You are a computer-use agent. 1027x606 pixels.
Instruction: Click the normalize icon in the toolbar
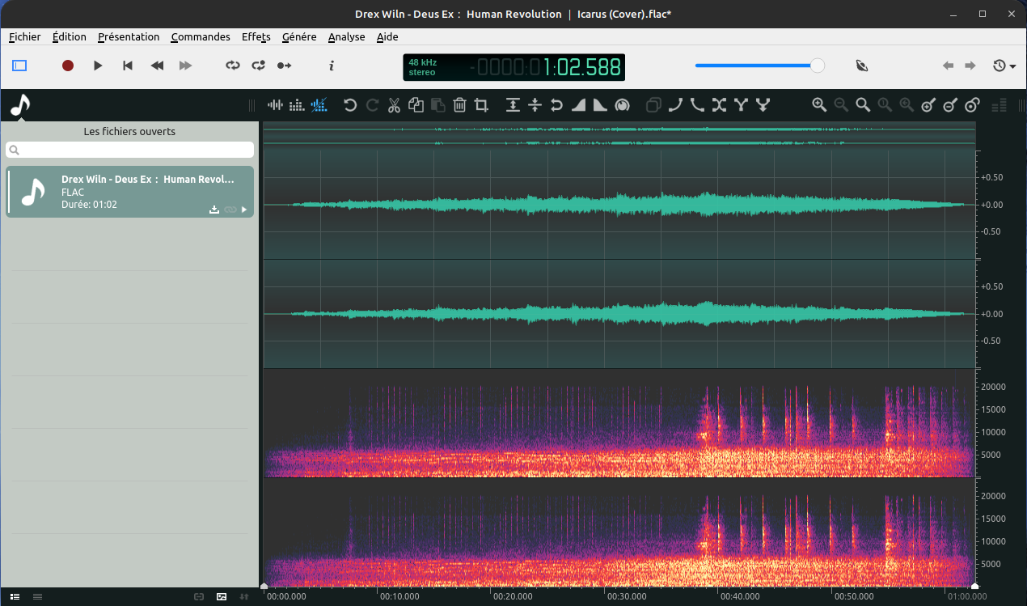click(x=513, y=104)
